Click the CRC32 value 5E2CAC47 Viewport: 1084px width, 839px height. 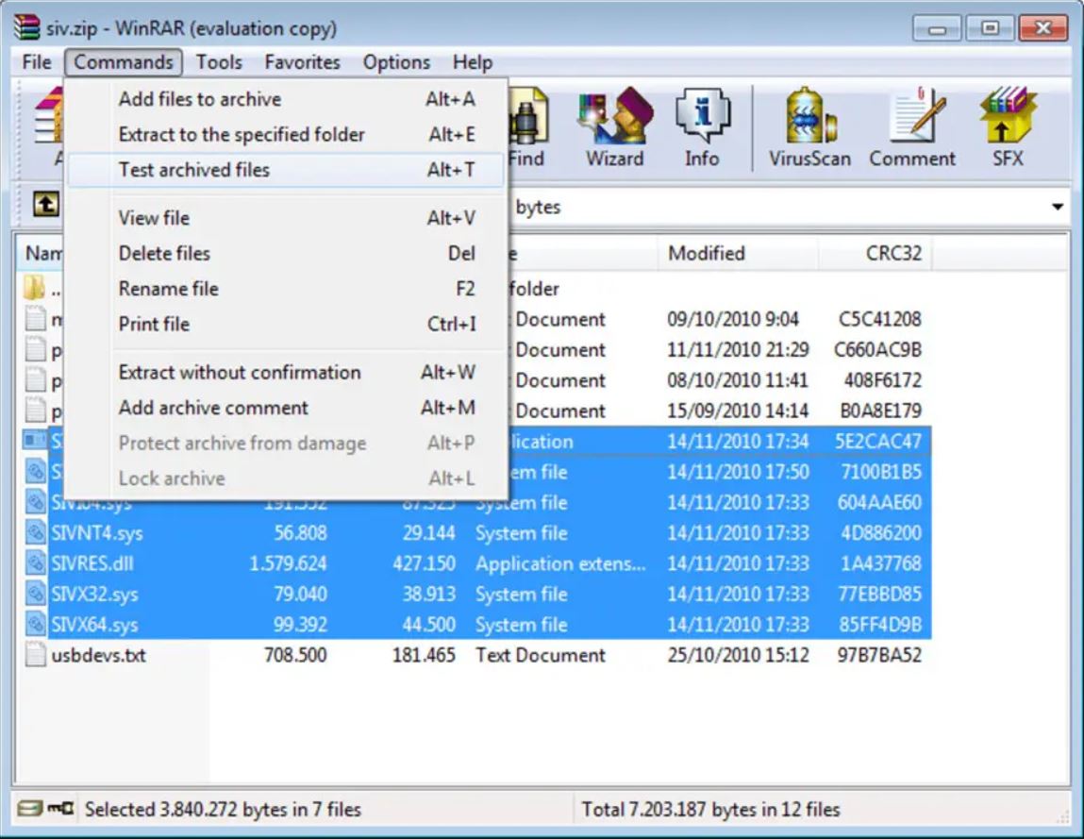(x=878, y=442)
